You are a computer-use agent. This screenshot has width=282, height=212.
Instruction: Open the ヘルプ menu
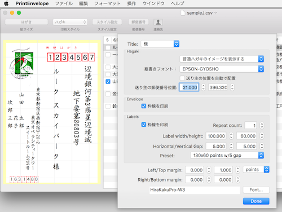[178, 3]
